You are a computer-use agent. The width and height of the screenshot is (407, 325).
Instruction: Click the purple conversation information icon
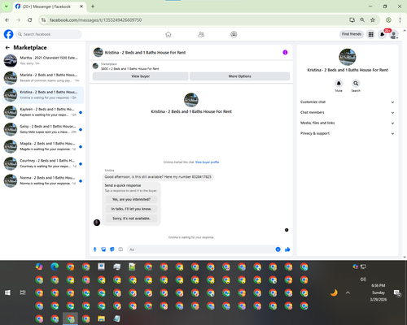(285, 52)
